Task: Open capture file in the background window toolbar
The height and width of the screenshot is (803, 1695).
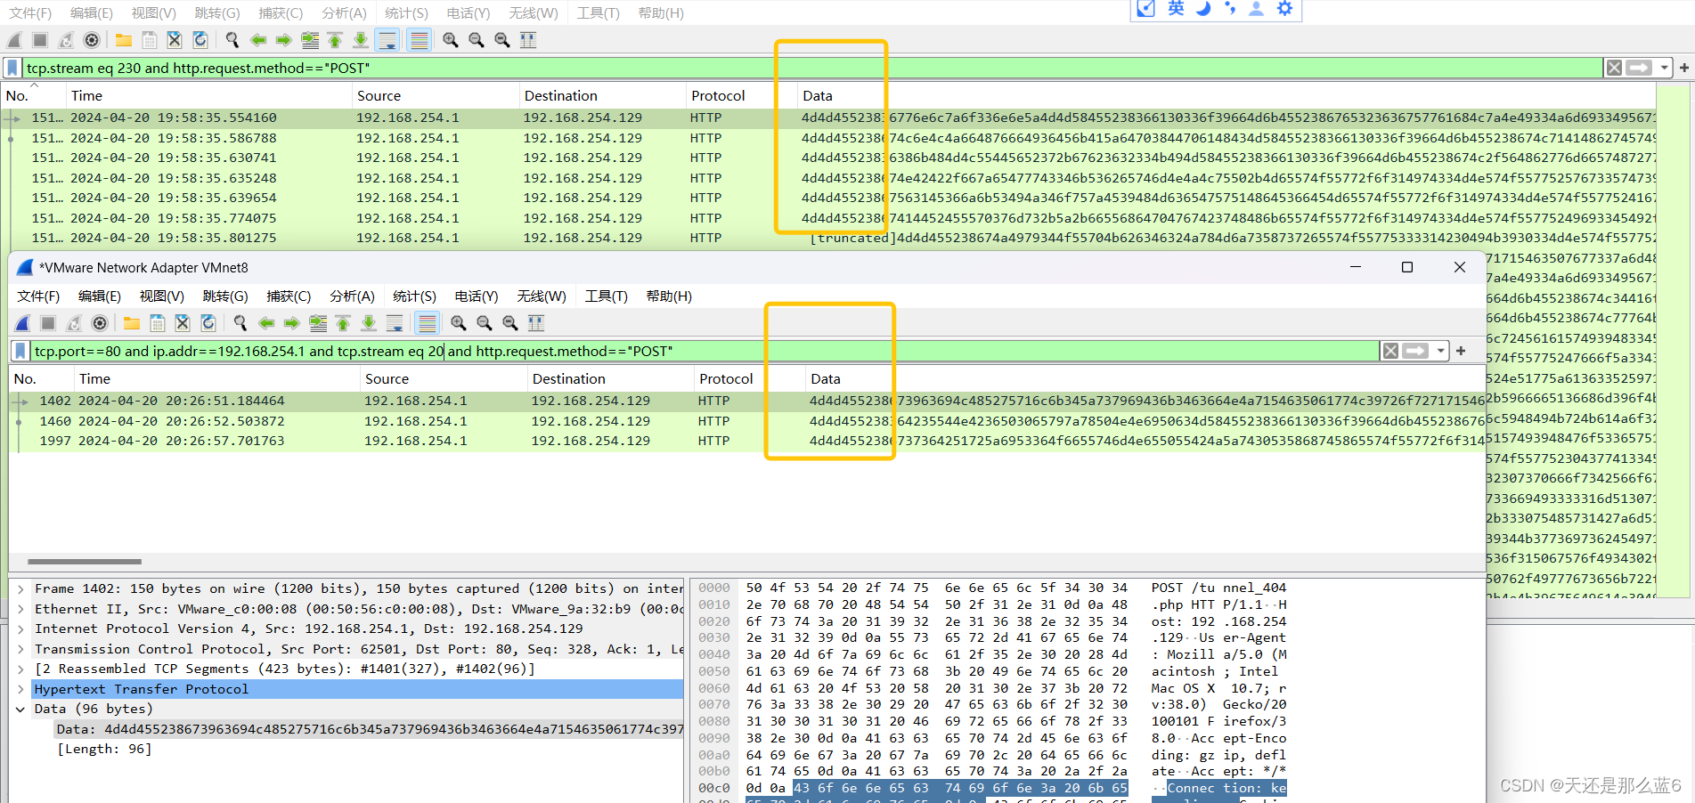Action: point(124,40)
